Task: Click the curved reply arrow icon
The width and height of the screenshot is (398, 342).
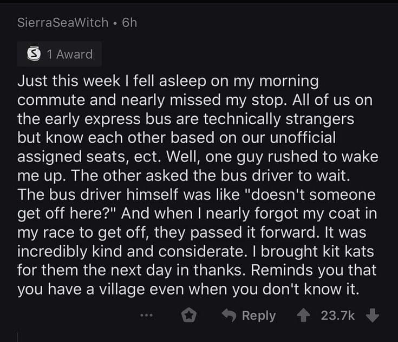Action: click(x=230, y=316)
